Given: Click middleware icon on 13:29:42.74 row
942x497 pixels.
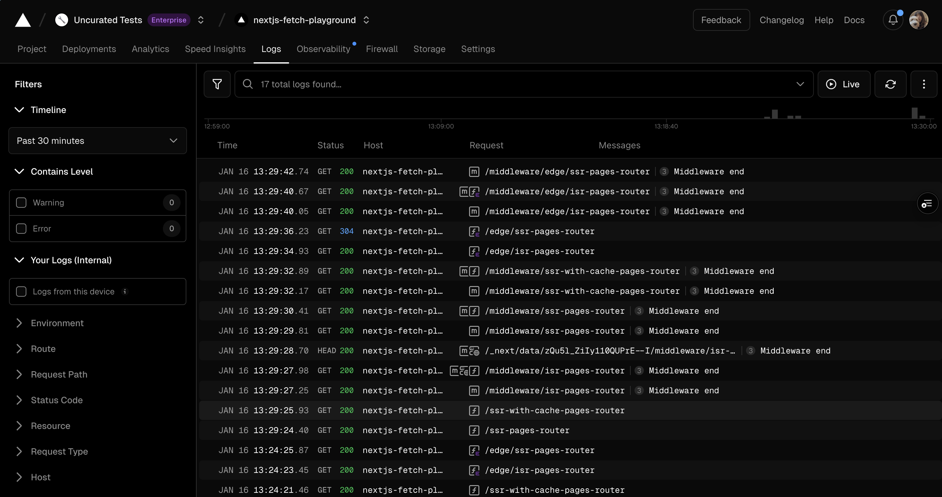Looking at the screenshot, I should pos(474,171).
